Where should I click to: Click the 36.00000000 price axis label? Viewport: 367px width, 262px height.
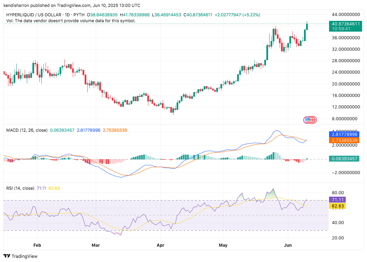(x=346, y=38)
